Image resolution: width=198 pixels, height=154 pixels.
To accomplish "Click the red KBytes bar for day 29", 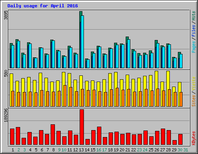I will coord(174,142).
